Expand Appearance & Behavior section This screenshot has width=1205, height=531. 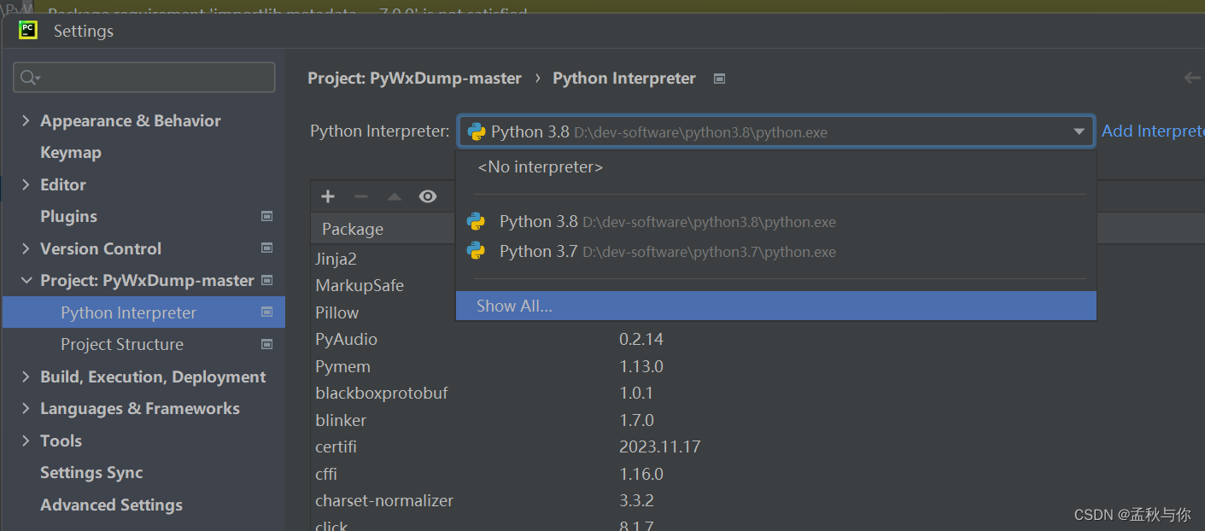coord(26,121)
